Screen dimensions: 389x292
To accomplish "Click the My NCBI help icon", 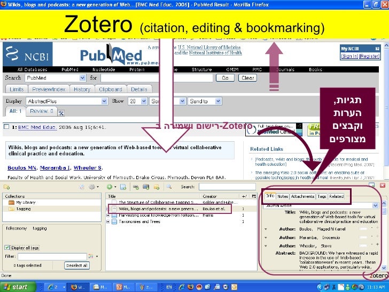I will (377, 49).
